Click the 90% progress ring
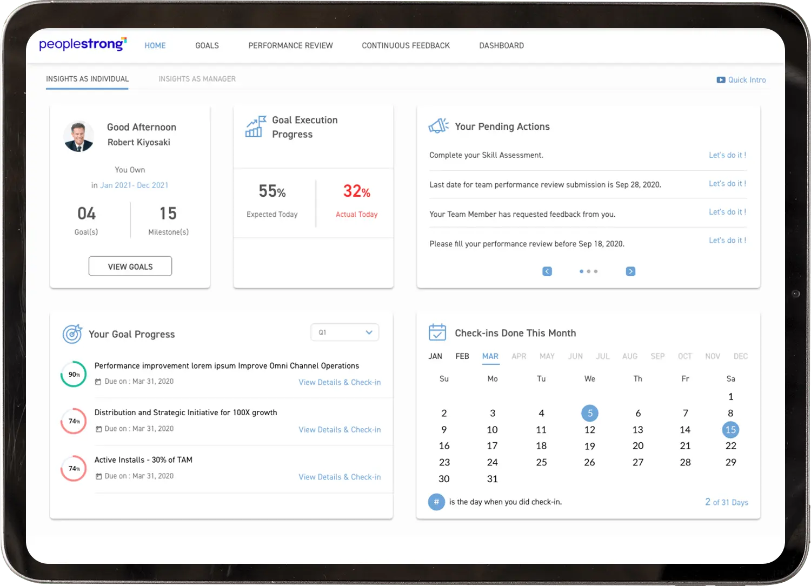The image size is (811, 586). coord(74,374)
